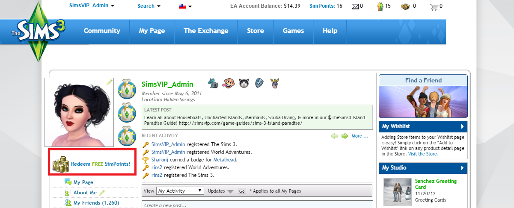Open the shopping cart icon
This screenshot has width=514, height=208.
click(434, 6)
